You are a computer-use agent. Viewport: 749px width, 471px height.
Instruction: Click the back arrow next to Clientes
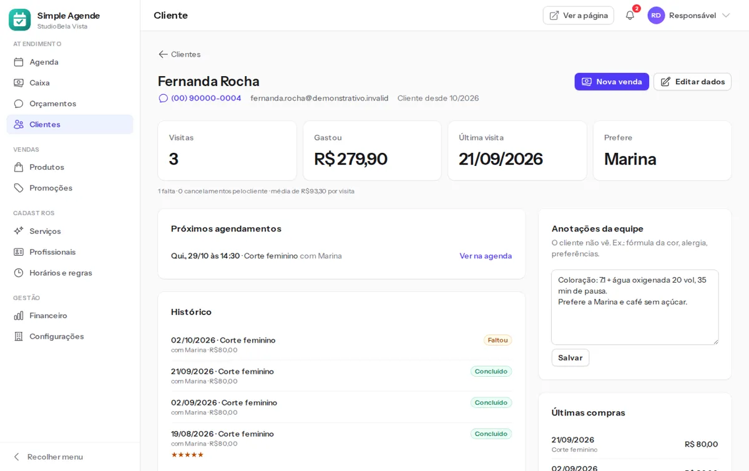(163, 54)
